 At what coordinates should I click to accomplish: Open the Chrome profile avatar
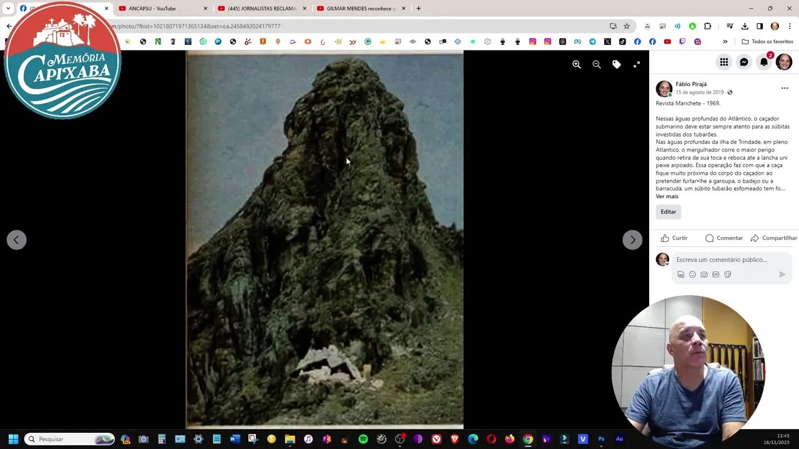coord(775,26)
